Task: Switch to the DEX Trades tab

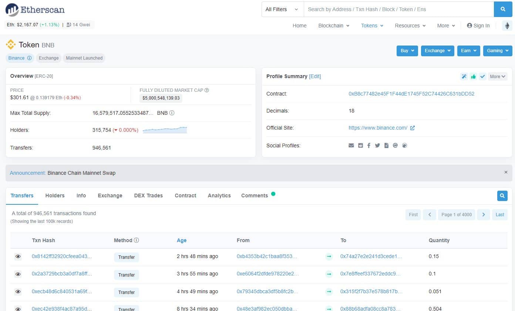Action: coord(148,195)
